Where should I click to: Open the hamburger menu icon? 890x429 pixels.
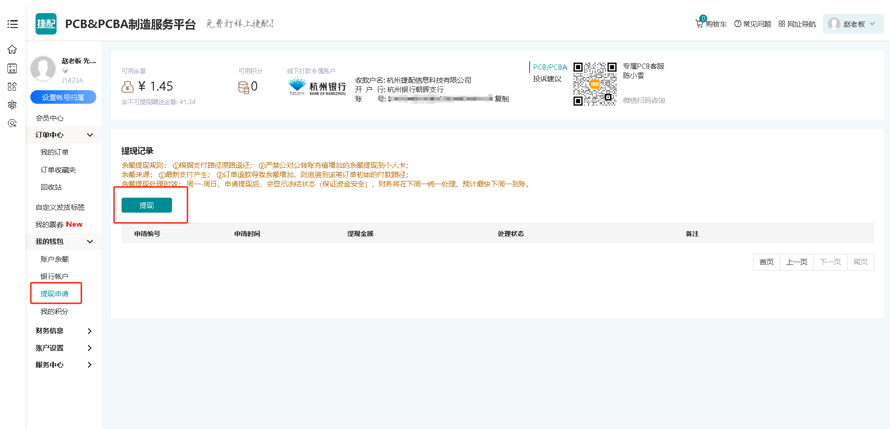(13, 24)
